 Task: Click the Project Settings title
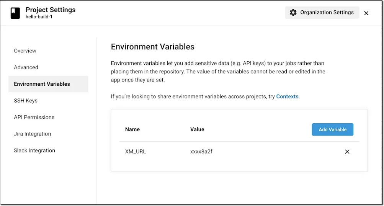coord(51,10)
